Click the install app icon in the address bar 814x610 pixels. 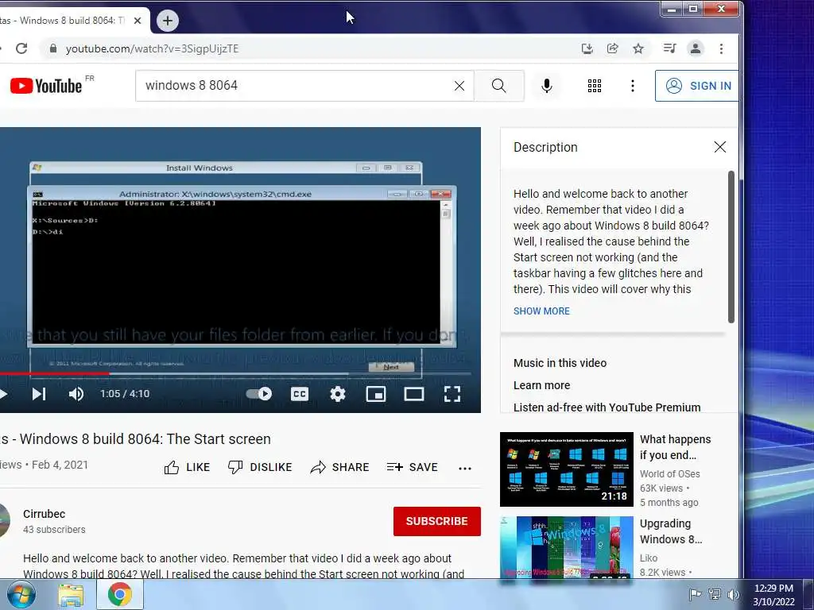tap(587, 48)
